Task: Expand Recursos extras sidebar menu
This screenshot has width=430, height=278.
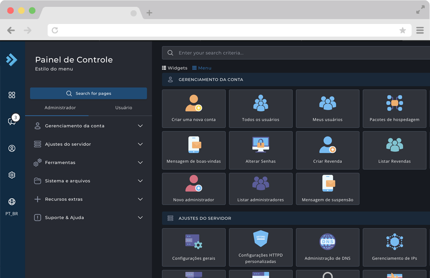Action: click(89, 199)
